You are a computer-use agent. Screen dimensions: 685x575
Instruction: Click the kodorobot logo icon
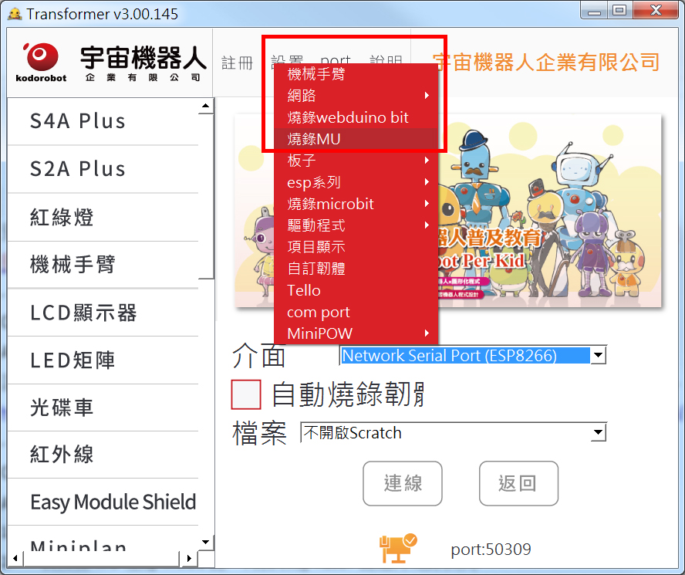[x=41, y=62]
